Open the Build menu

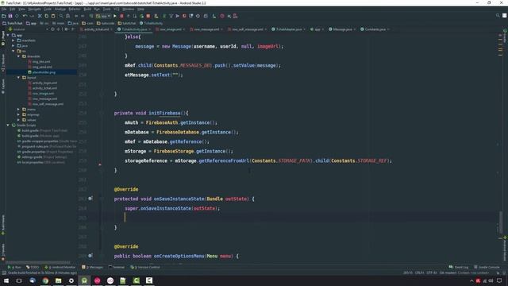point(87,9)
